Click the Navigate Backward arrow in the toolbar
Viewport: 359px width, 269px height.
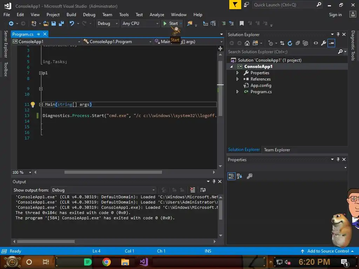click(x=11, y=23)
